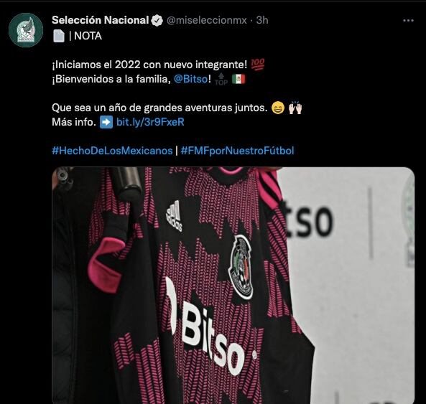This screenshot has height=404, width=426.
Task: Open the Selección Nacional profile avatar
Action: [x=26, y=30]
